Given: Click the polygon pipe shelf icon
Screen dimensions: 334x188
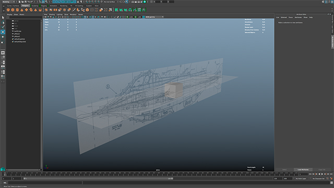Looking at the screenshot, I should pyautogui.click(x=40, y=10).
